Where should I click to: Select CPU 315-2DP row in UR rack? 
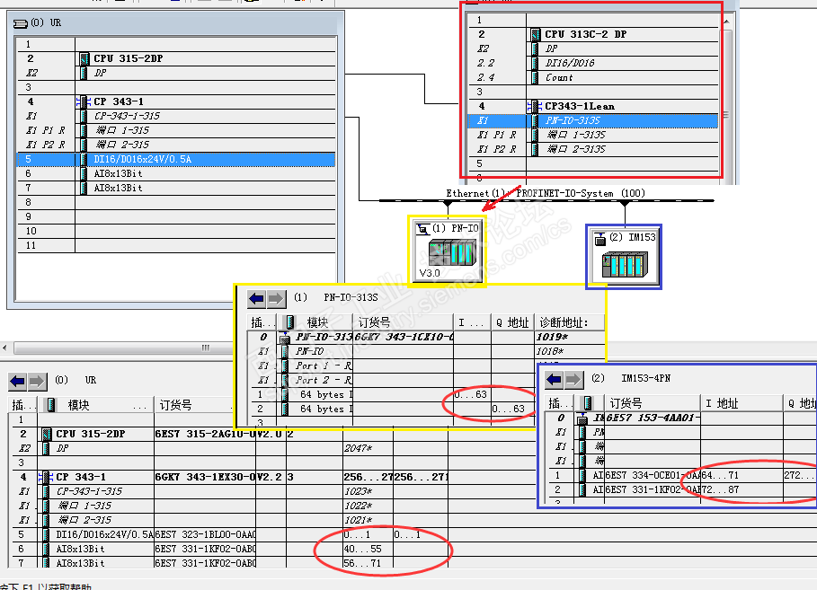176,58
